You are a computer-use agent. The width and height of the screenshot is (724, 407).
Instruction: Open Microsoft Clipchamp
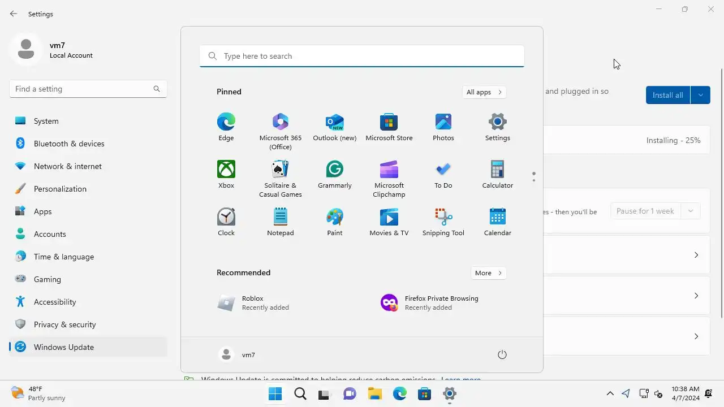[x=389, y=179]
